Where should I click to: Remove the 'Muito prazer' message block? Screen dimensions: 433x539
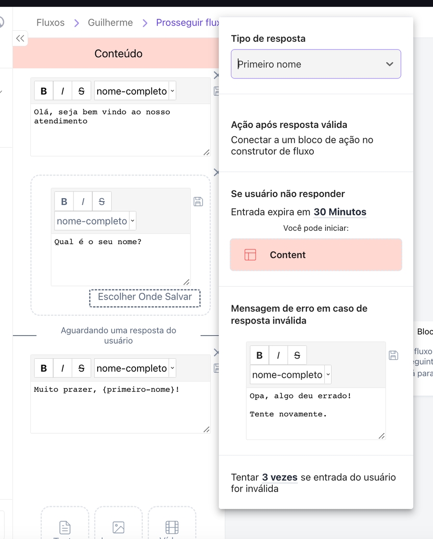coord(216,352)
